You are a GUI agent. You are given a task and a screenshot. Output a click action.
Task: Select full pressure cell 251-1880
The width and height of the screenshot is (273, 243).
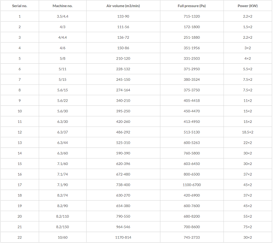coord(192,37)
